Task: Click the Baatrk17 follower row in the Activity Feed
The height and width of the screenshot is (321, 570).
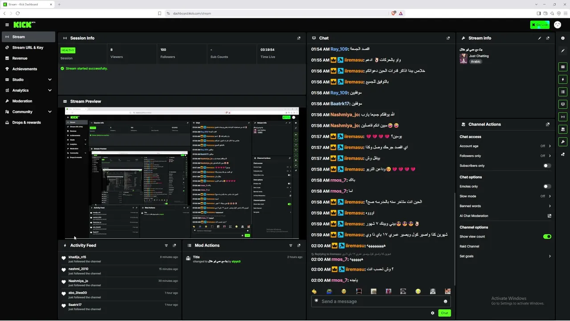Action: coord(120,307)
